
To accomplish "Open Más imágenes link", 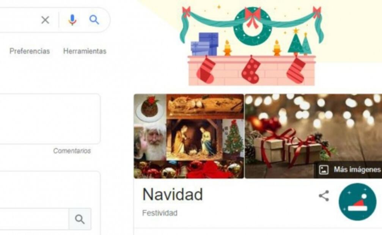I will (357, 169).
